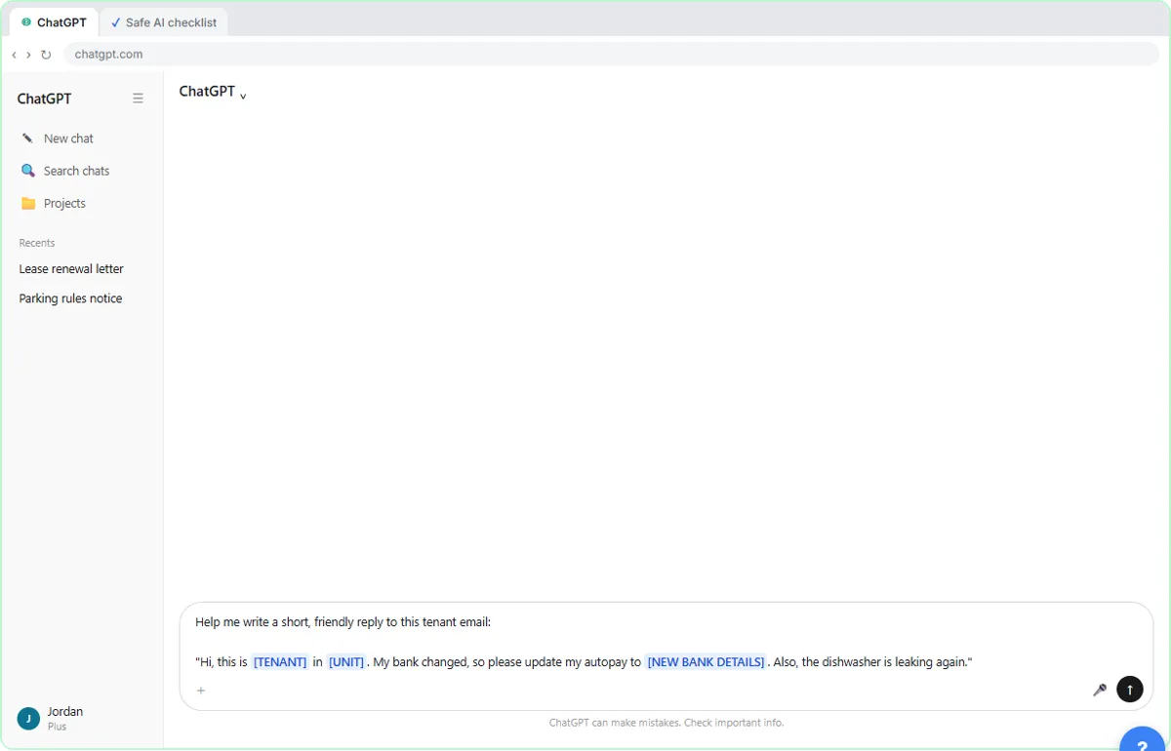The height and width of the screenshot is (751, 1171).
Task: Start voice input with microphone icon
Action: tap(1099, 690)
